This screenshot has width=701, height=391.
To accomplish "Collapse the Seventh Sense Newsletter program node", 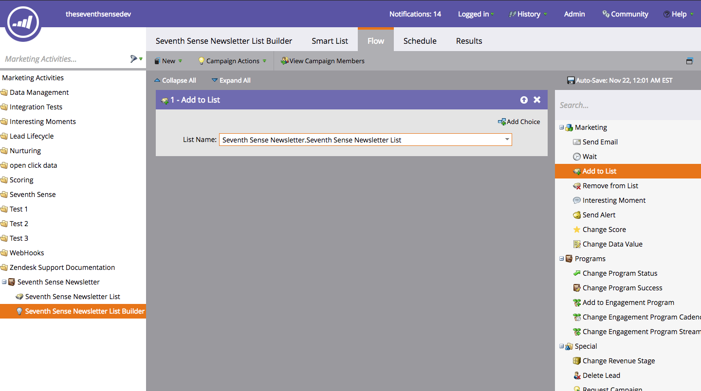I will pos(4,282).
